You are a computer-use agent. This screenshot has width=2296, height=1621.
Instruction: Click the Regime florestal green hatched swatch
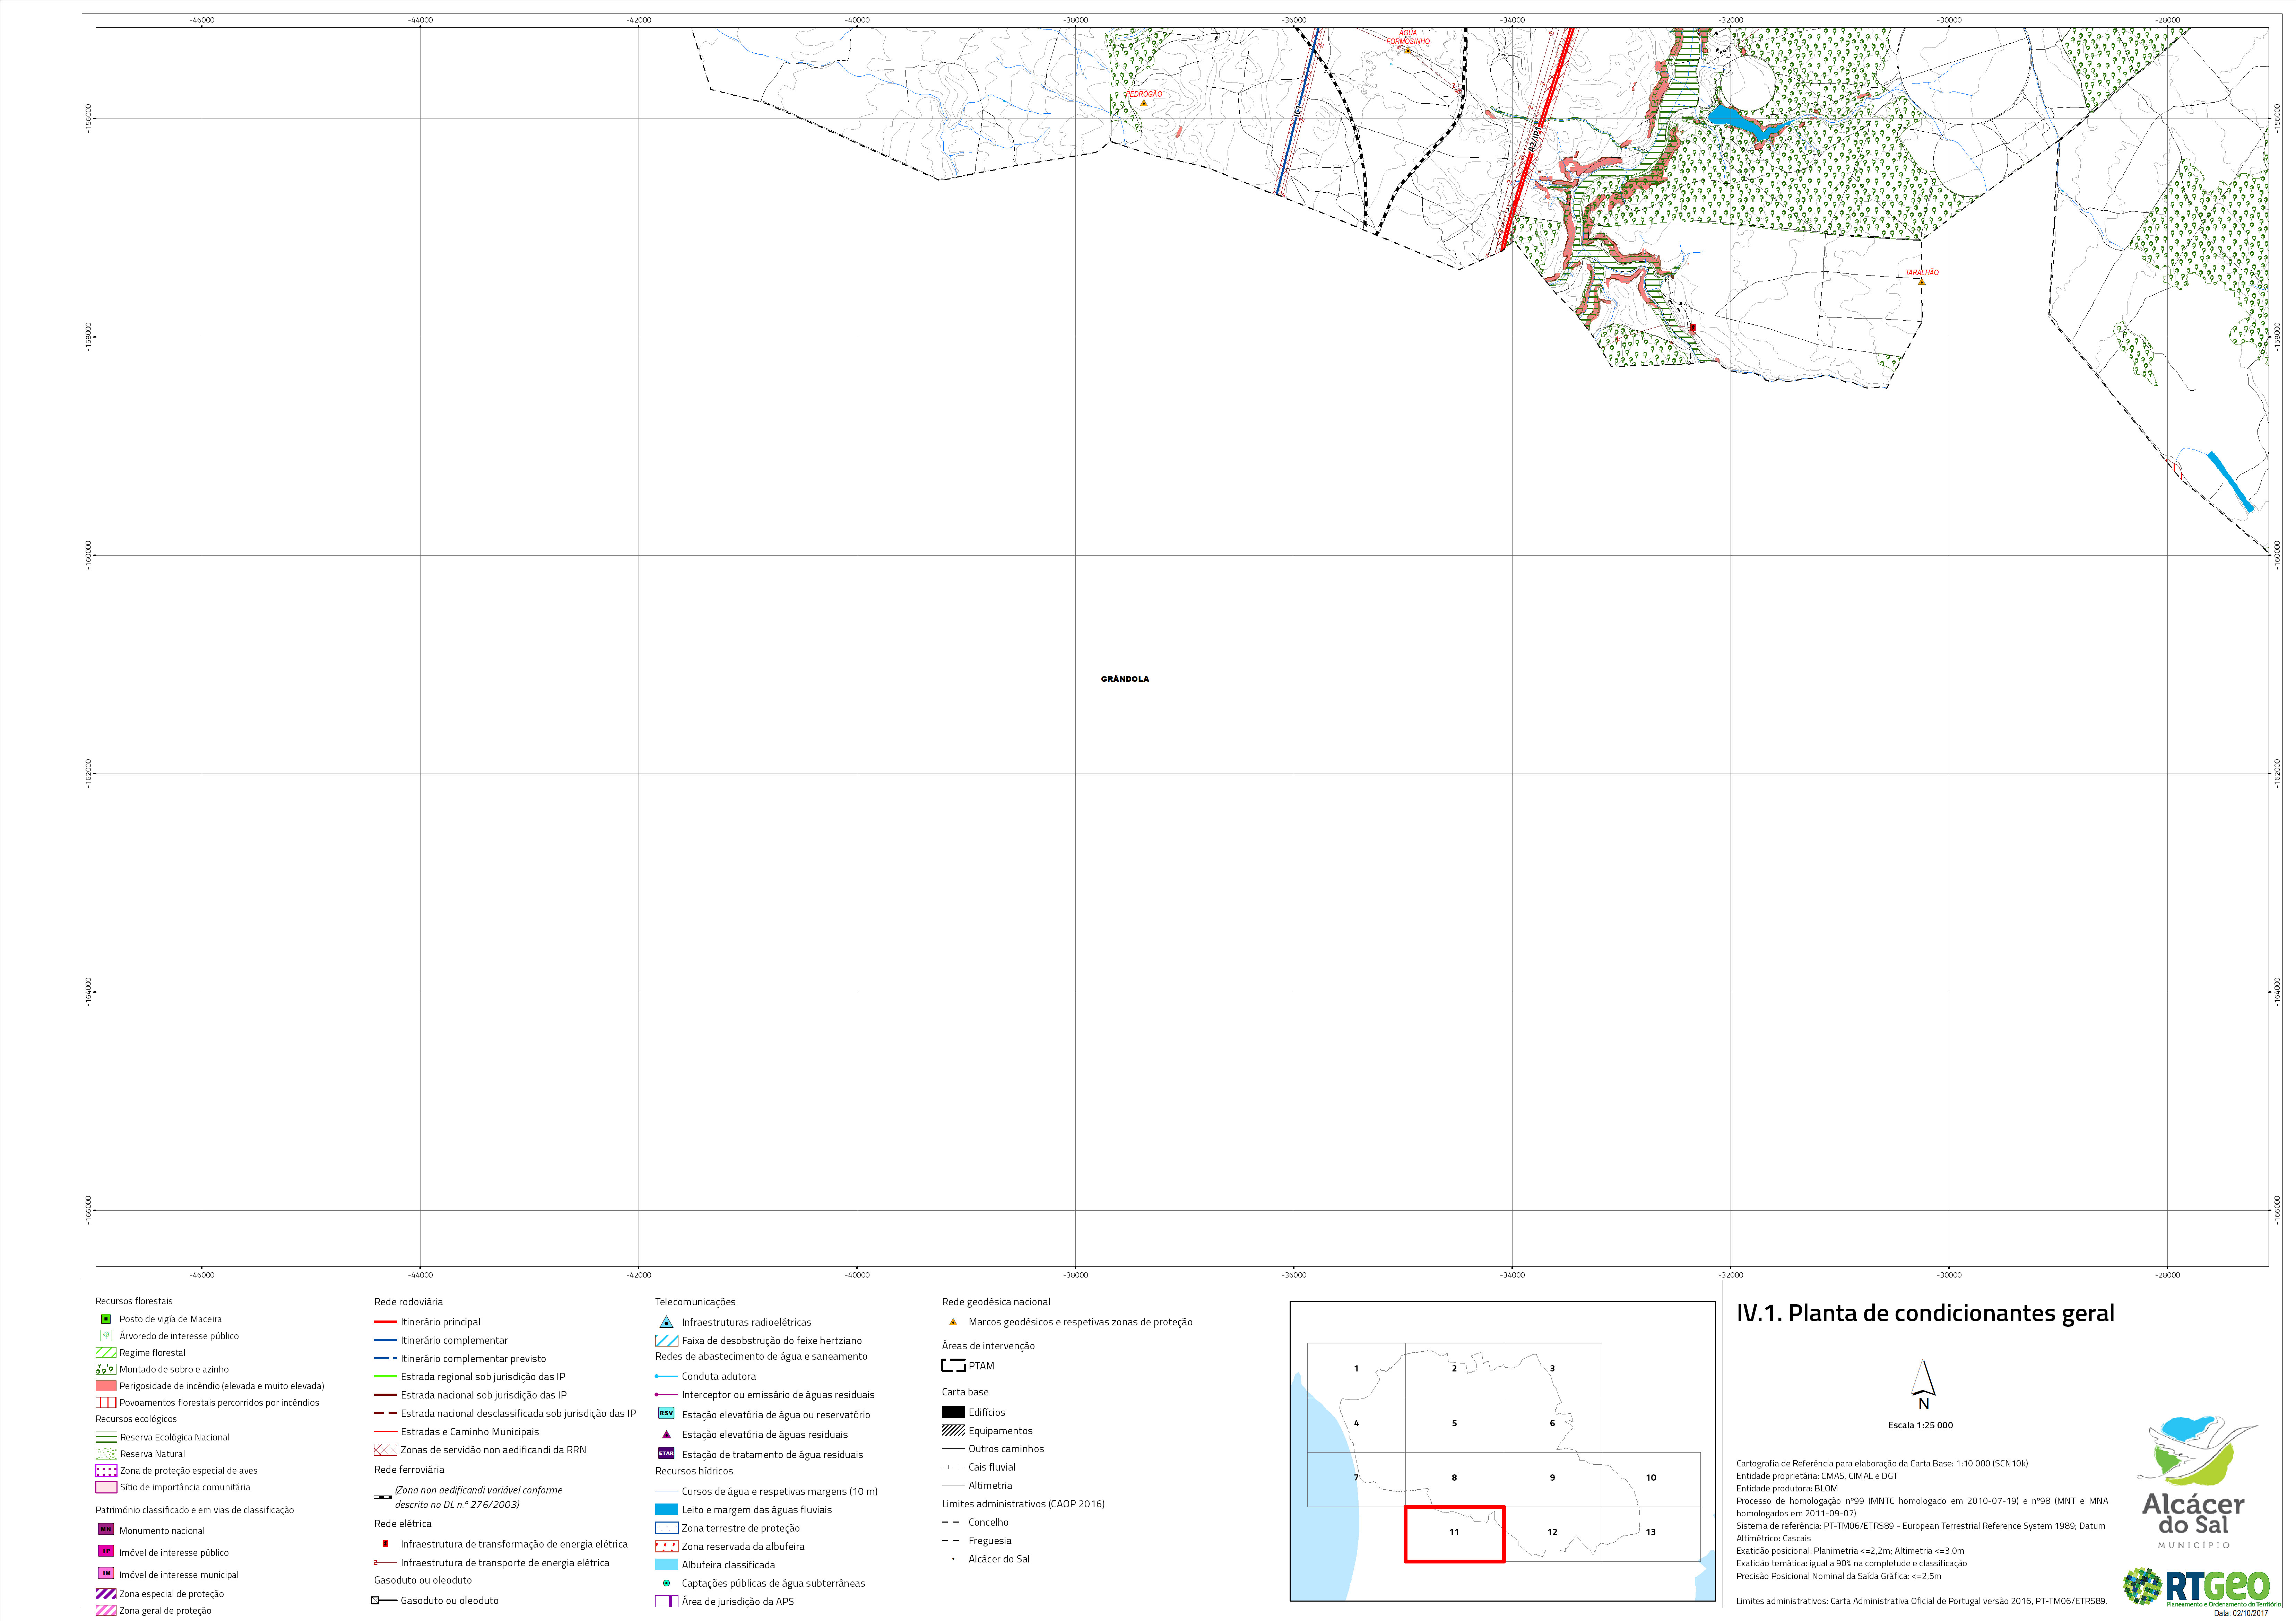click(x=106, y=1353)
